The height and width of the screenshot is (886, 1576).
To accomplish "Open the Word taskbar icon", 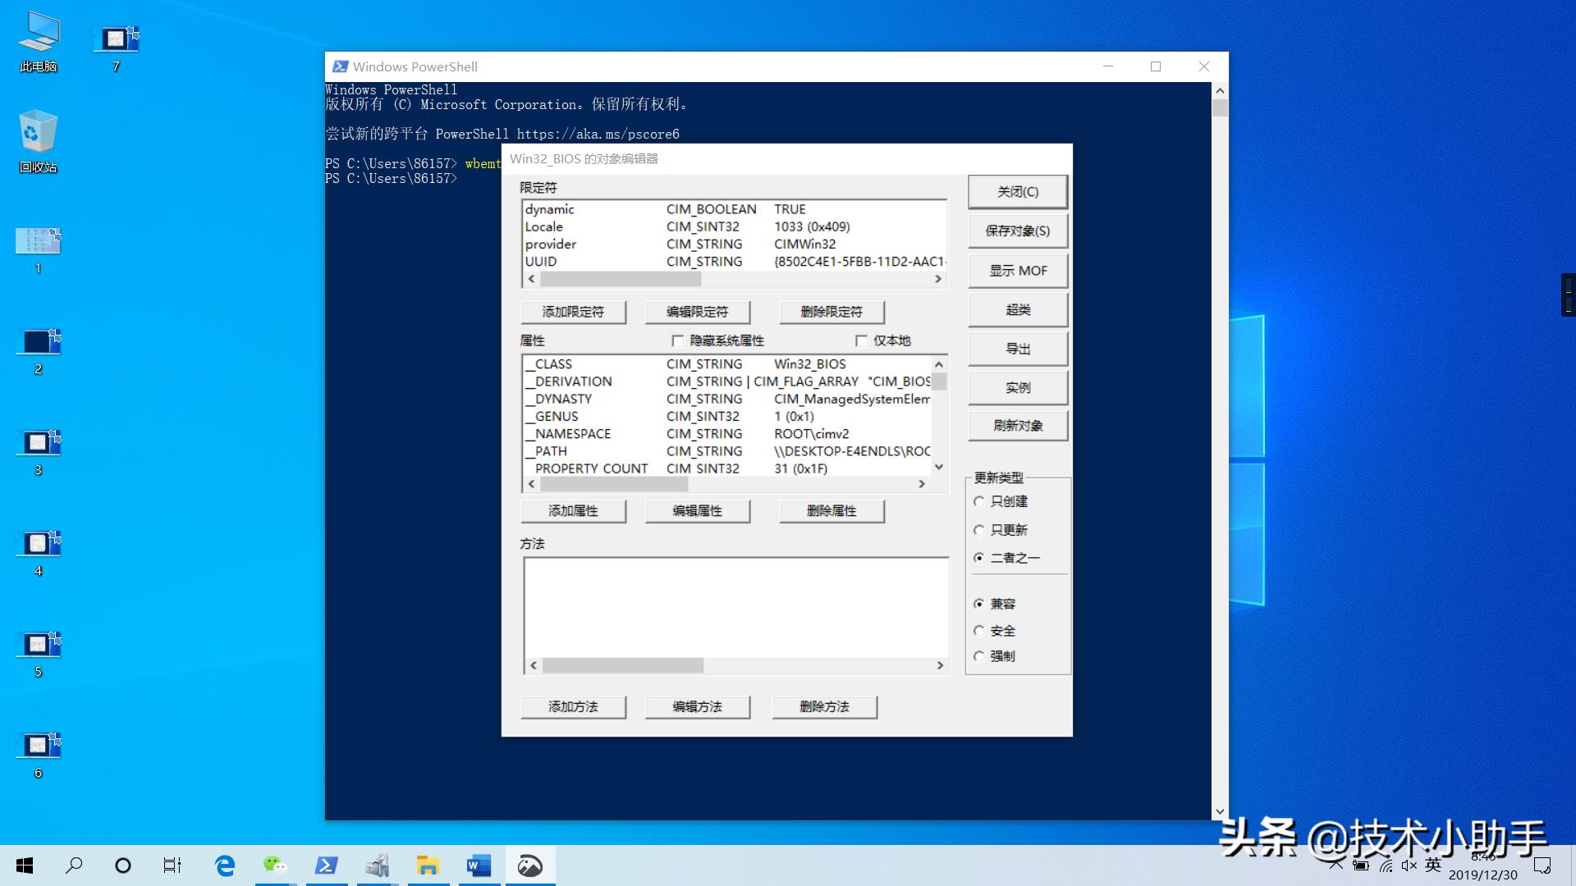I will [479, 865].
